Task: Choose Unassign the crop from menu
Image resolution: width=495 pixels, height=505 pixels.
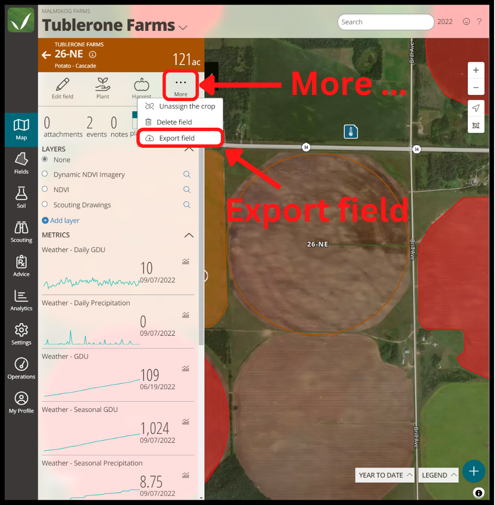Action: (x=181, y=106)
